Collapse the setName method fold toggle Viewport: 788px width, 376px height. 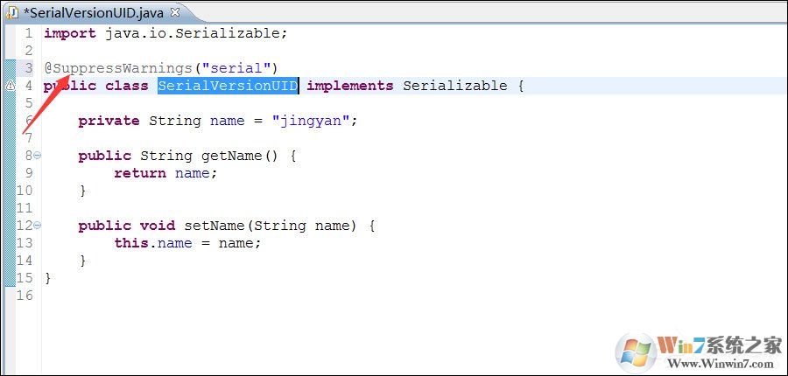pos(37,226)
